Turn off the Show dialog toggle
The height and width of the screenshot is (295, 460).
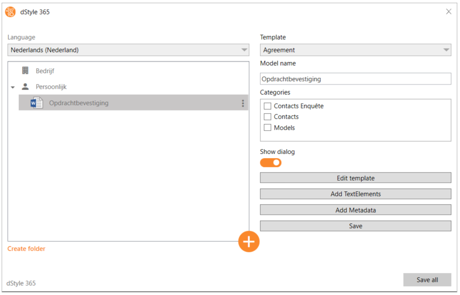pos(271,163)
